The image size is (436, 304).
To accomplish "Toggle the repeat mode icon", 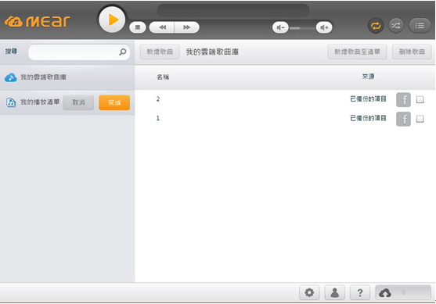I will 376,26.
